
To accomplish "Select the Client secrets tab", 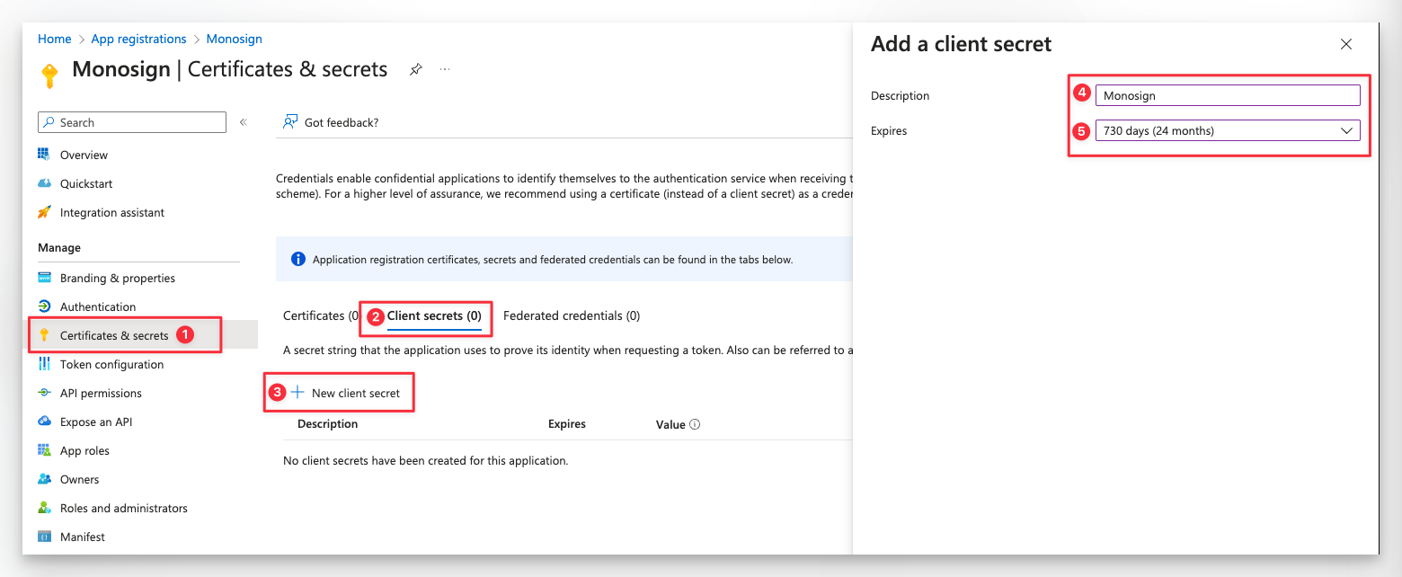I will click(434, 315).
